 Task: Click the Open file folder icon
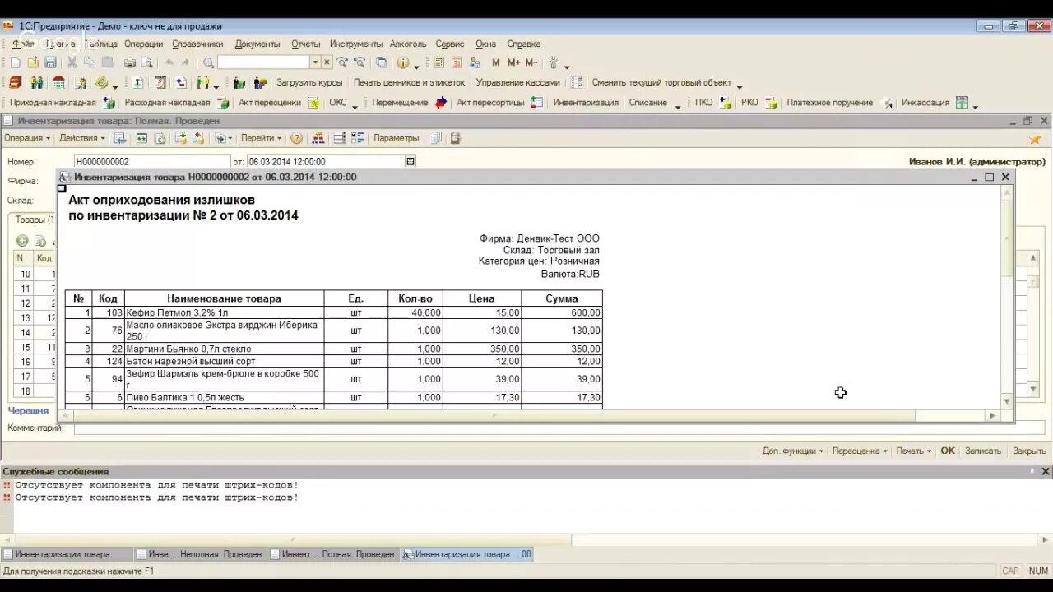[33, 62]
